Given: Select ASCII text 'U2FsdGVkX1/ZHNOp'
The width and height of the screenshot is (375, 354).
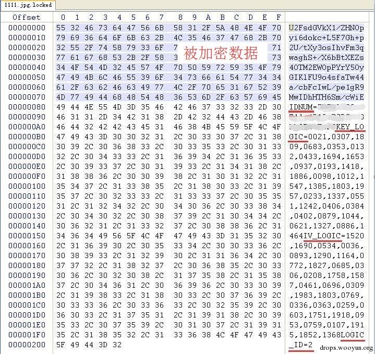Looking at the screenshot, I should coord(326,28).
